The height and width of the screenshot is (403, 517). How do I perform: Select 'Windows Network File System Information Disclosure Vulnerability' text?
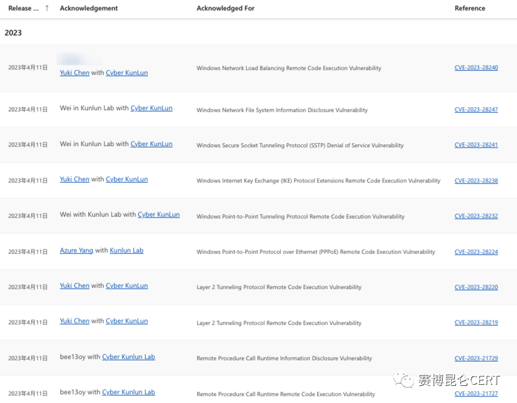coord(282,110)
